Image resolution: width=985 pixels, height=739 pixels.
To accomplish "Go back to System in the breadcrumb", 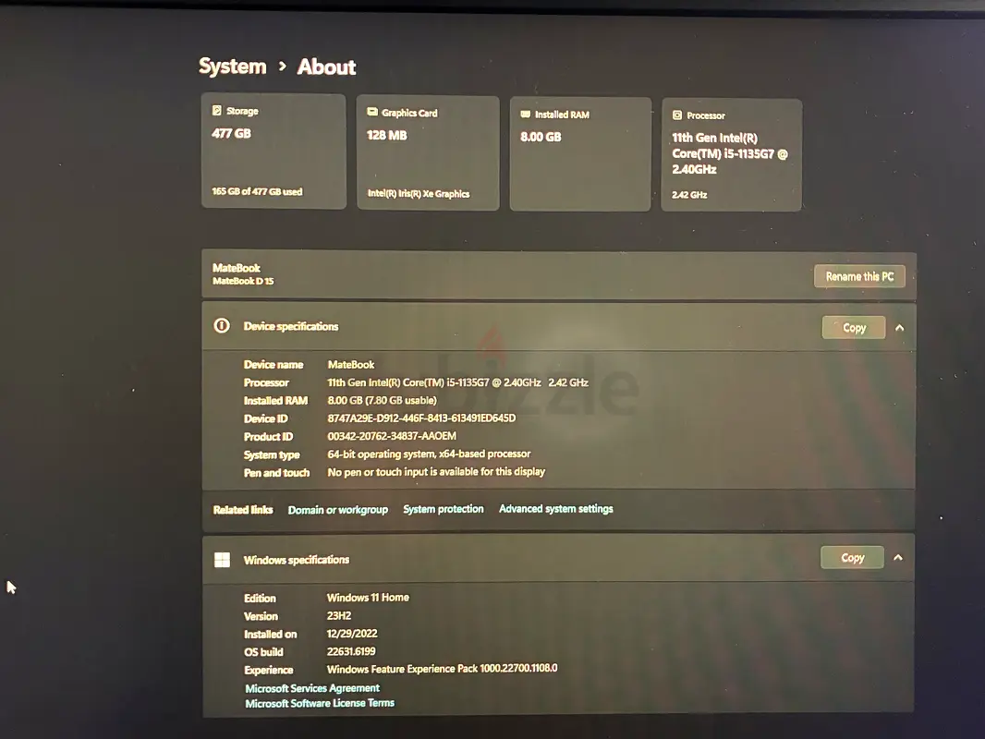I will (x=233, y=66).
